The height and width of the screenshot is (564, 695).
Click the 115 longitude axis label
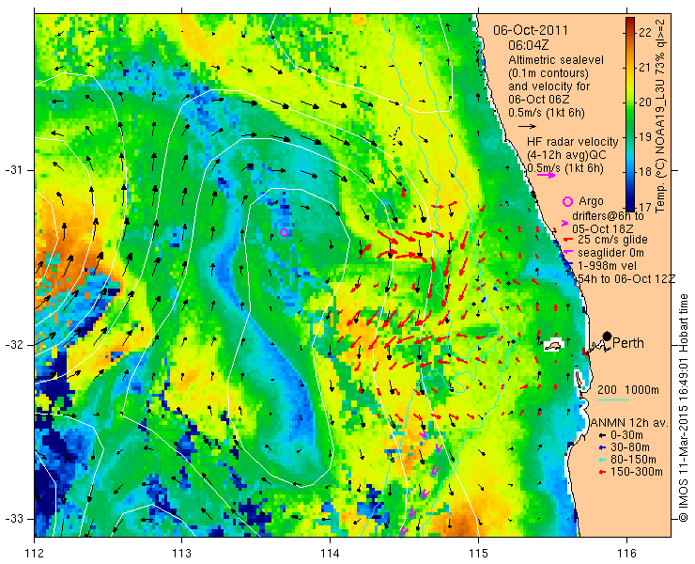(478, 554)
